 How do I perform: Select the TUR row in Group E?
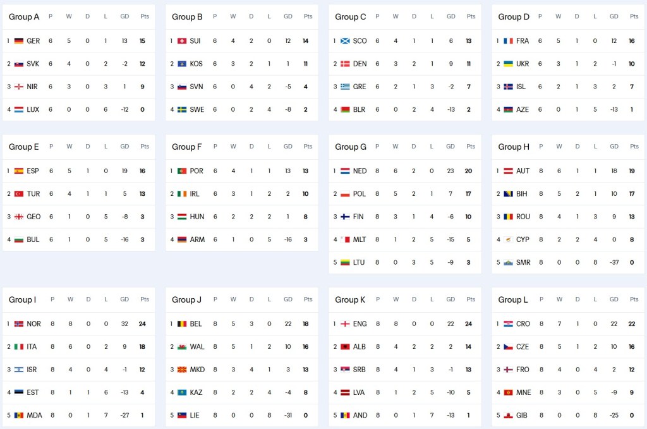(x=78, y=194)
